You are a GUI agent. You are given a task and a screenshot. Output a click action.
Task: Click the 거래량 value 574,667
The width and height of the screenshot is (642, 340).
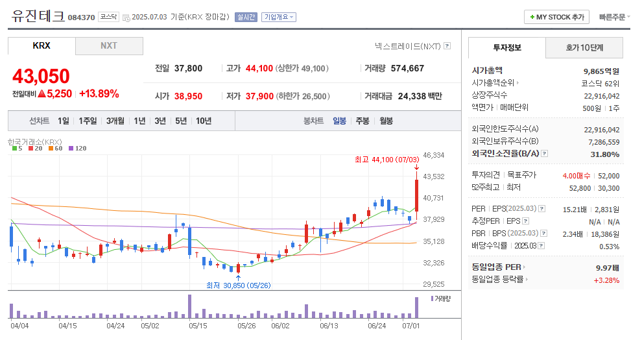tap(407, 68)
